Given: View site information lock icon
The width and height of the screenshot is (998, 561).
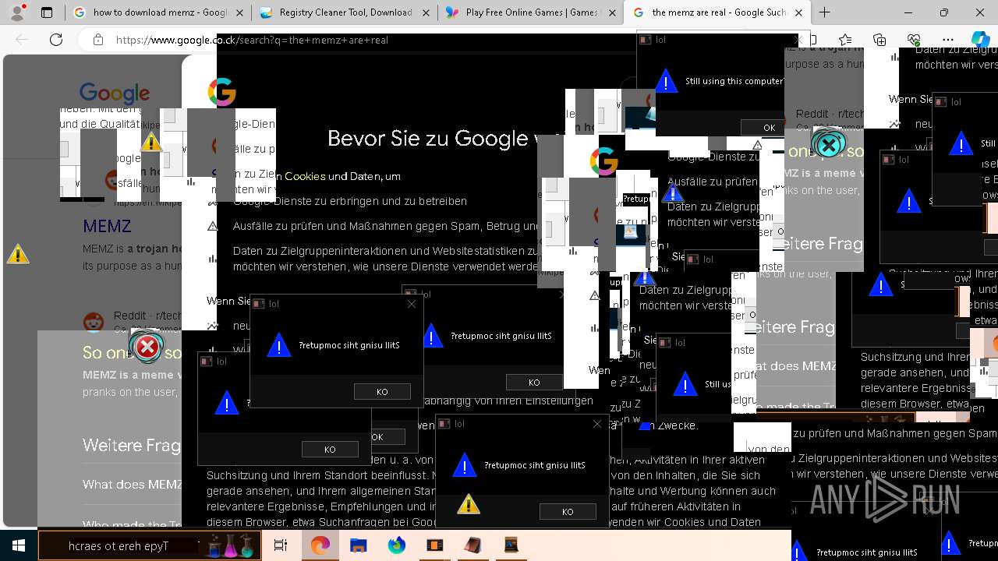Looking at the screenshot, I should pos(97,40).
